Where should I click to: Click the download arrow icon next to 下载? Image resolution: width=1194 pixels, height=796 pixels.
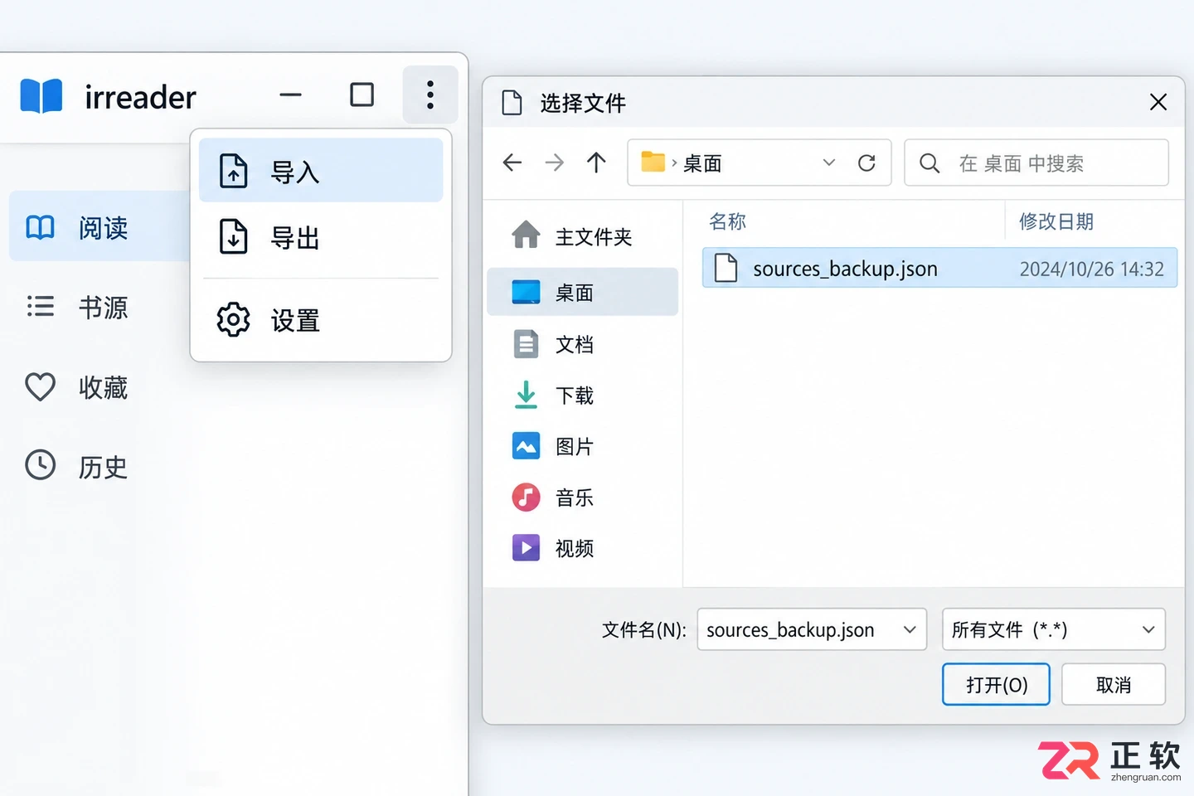coord(526,395)
